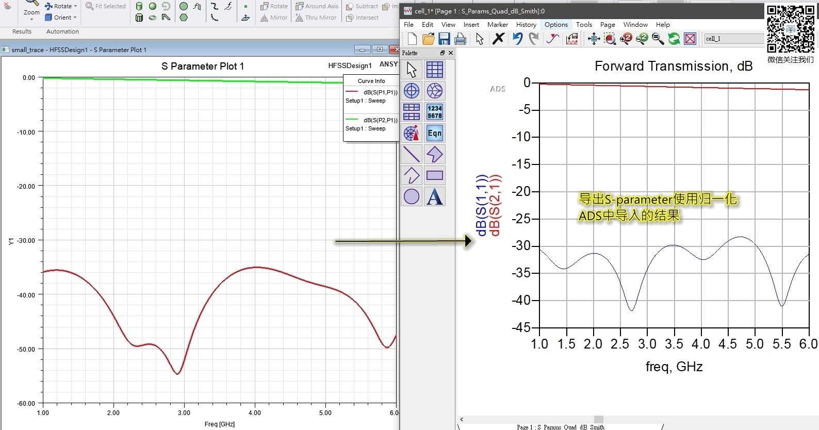Open the Orient dropdown menu

click(x=75, y=18)
